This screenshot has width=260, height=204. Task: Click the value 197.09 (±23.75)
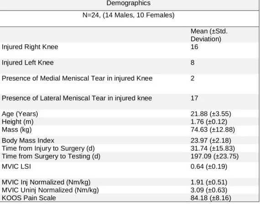click(215, 156)
